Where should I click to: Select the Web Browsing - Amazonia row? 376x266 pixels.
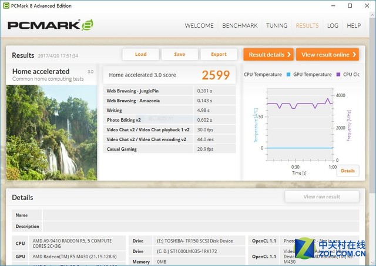pos(170,101)
